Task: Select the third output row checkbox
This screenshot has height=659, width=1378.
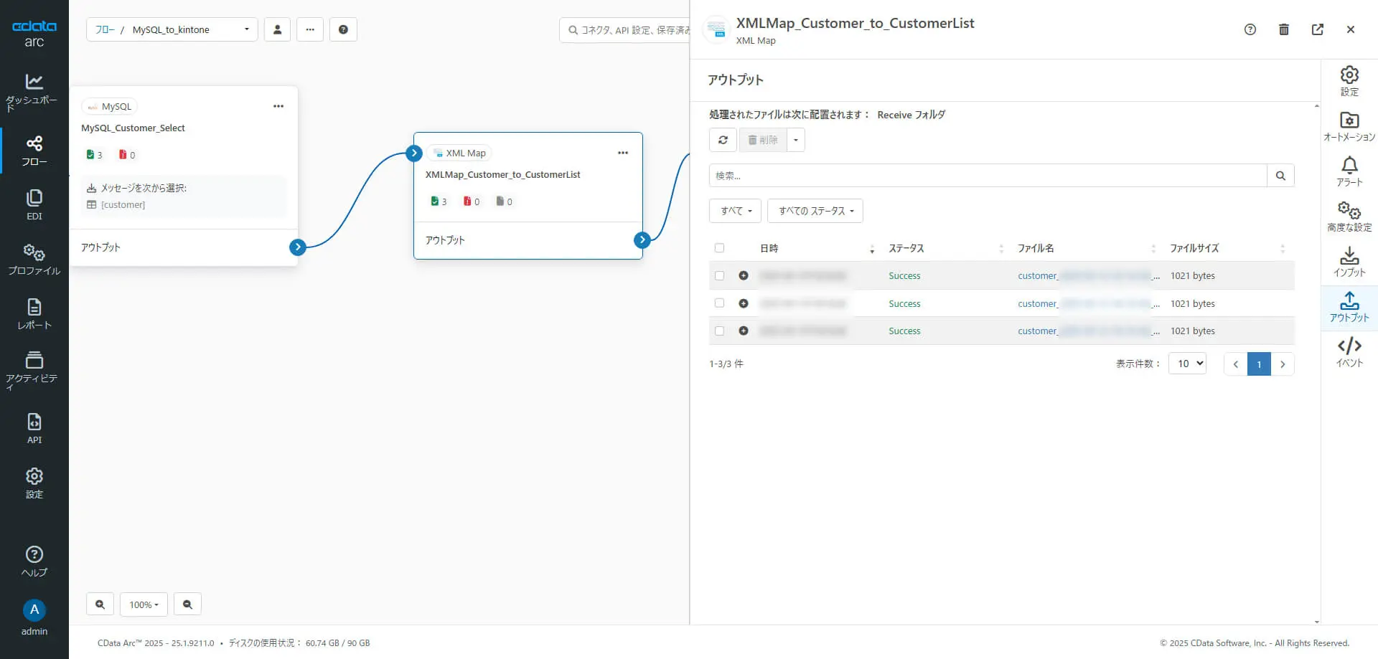Action: click(719, 331)
